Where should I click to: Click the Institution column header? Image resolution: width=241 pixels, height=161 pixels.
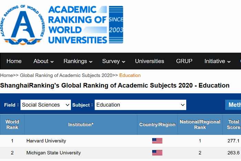(x=81, y=124)
